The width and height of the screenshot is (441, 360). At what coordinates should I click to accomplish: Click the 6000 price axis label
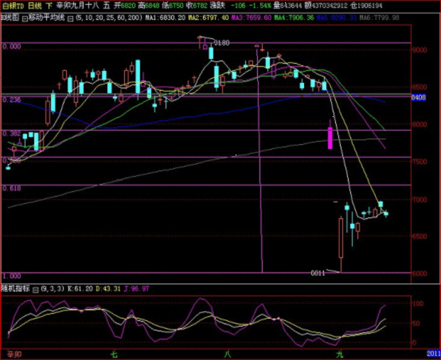[x=420, y=274]
